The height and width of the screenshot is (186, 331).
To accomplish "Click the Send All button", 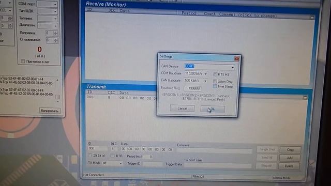I will [267, 158].
